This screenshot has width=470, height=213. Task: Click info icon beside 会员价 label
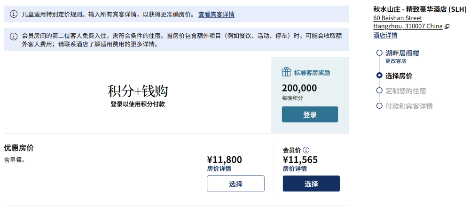306,150
